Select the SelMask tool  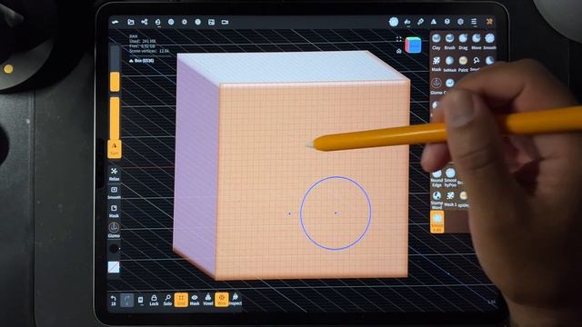click(x=450, y=64)
